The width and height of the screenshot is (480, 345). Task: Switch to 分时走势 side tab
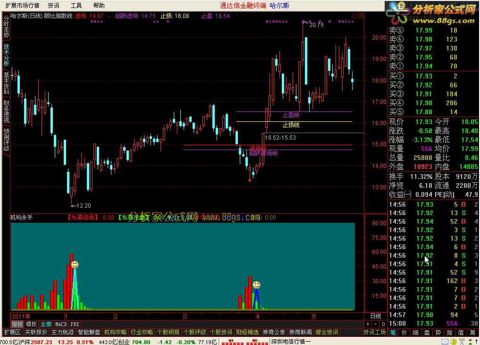6,26
